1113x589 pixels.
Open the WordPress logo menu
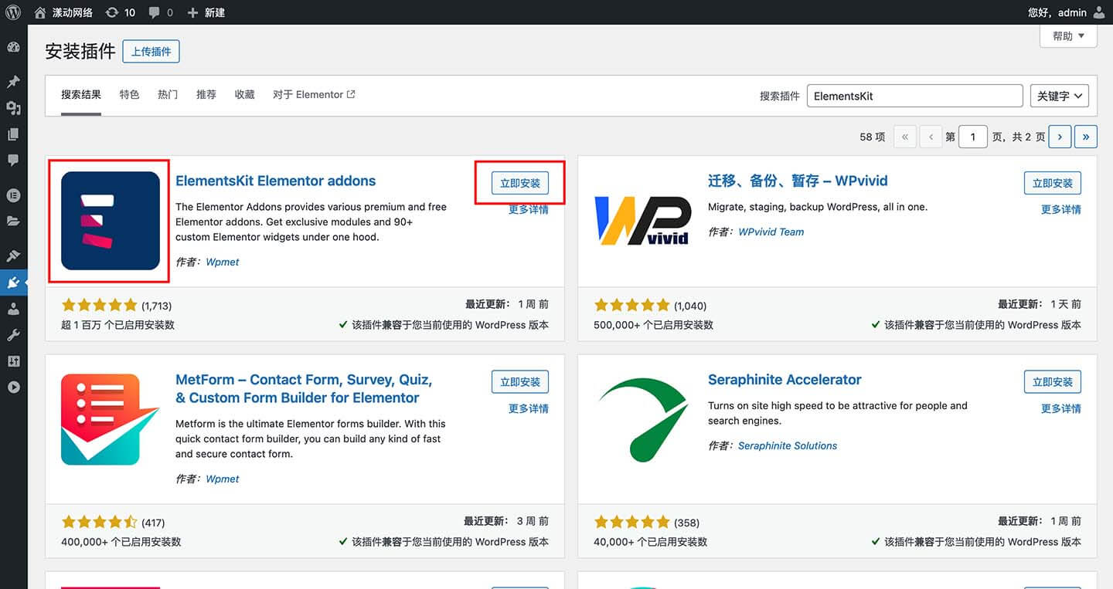pos(13,12)
